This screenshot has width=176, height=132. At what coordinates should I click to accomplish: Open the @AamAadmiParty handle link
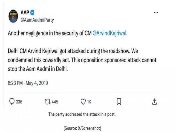point(37,20)
